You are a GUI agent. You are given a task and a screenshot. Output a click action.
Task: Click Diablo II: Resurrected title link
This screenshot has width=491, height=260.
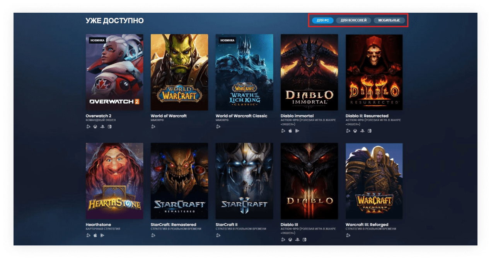pyautogui.click(x=367, y=116)
